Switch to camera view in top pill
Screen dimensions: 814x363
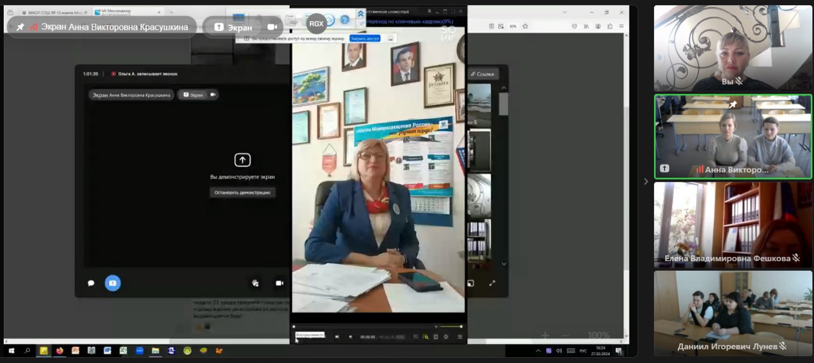click(x=272, y=27)
